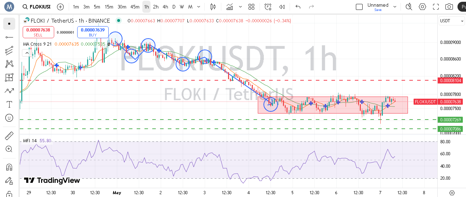466x197 pixels.
Task: Start bar replay mode
Action: pos(282,7)
